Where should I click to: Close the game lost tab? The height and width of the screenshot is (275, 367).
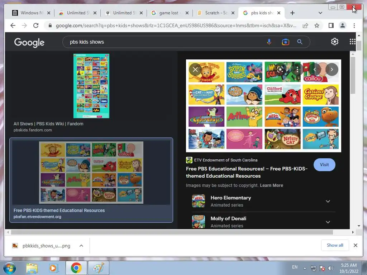coord(187,13)
